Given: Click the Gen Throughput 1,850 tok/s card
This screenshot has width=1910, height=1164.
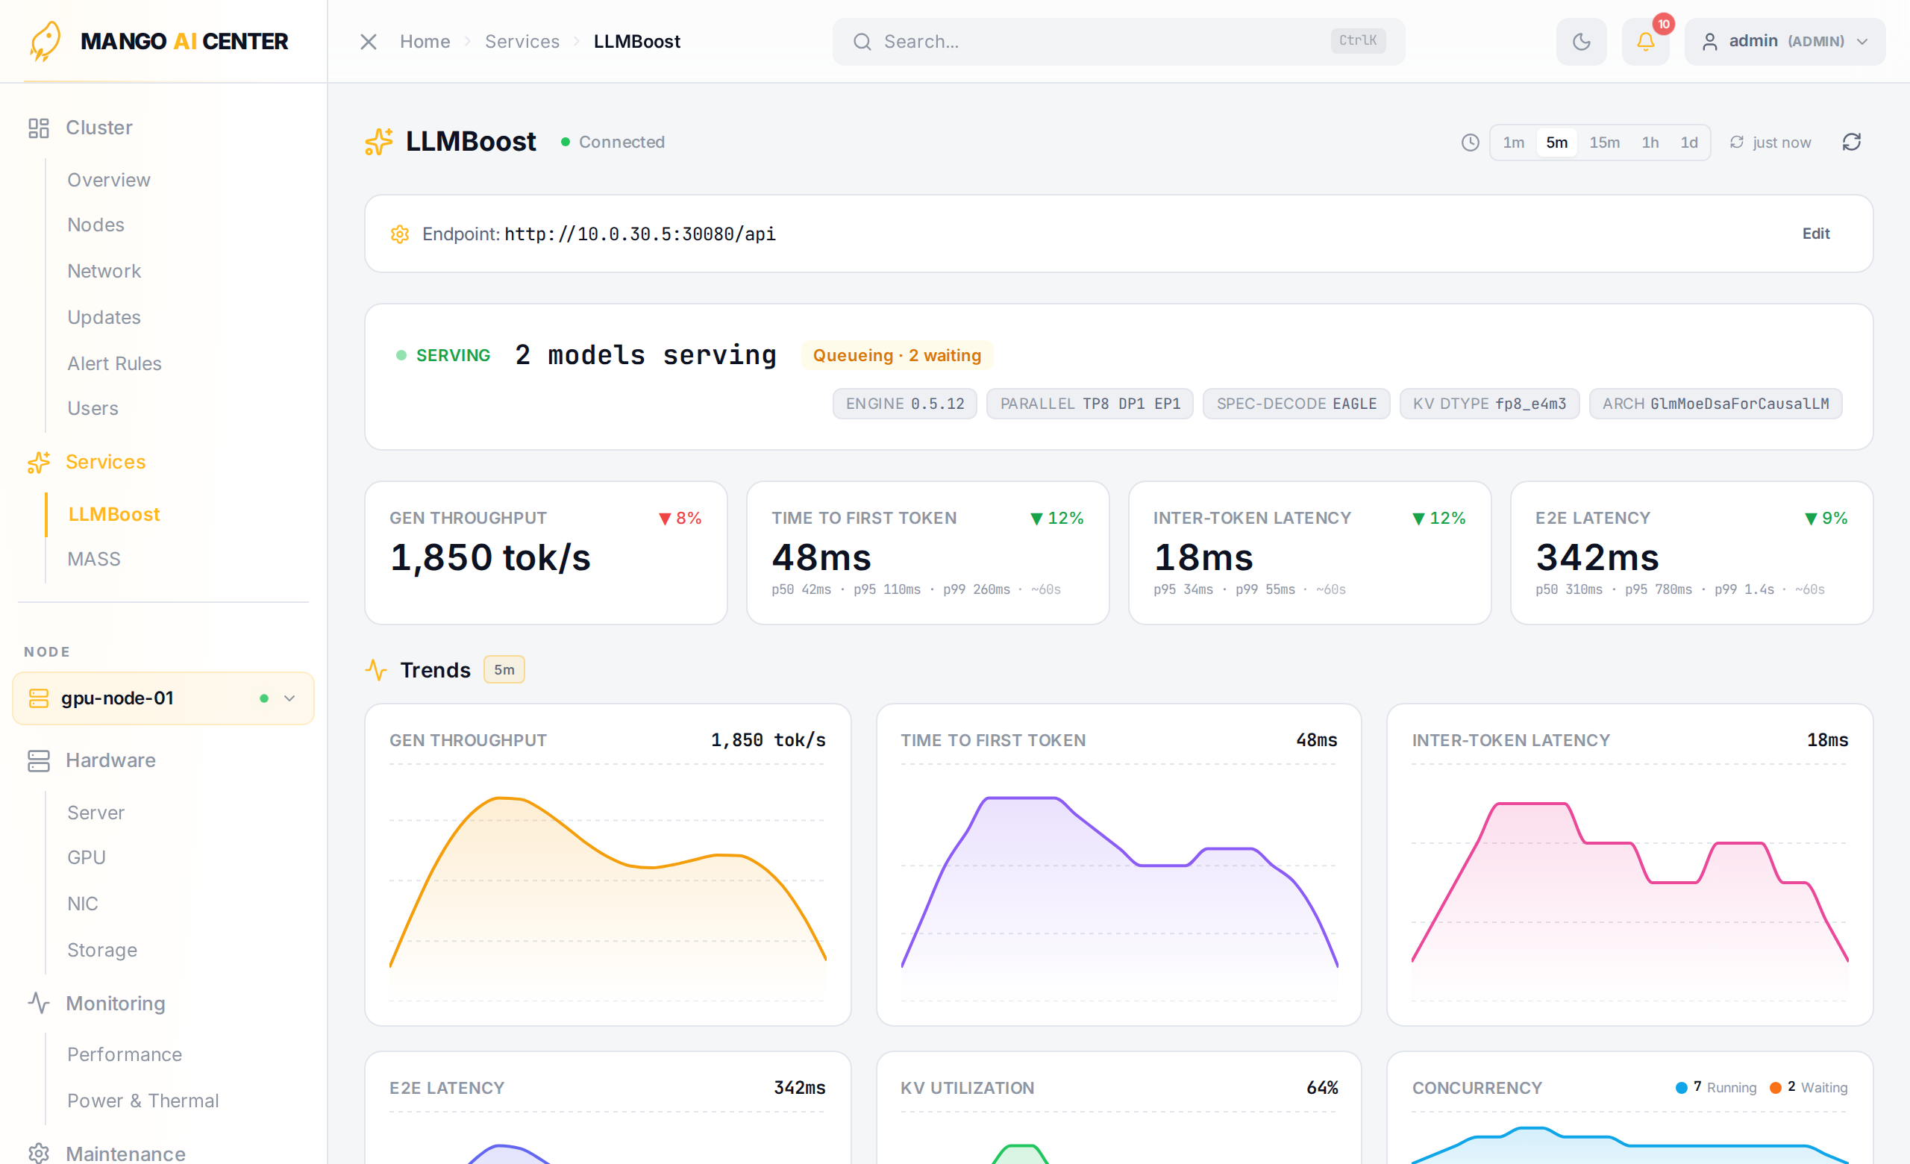Looking at the screenshot, I should click(x=545, y=553).
